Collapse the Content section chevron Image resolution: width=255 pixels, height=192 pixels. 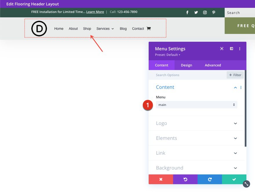click(x=235, y=88)
